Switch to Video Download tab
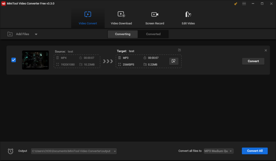 point(121,18)
